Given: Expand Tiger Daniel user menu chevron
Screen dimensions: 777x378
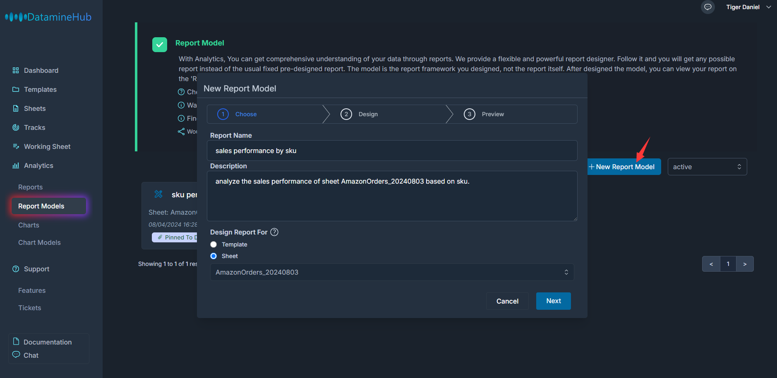Looking at the screenshot, I should pos(768,7).
